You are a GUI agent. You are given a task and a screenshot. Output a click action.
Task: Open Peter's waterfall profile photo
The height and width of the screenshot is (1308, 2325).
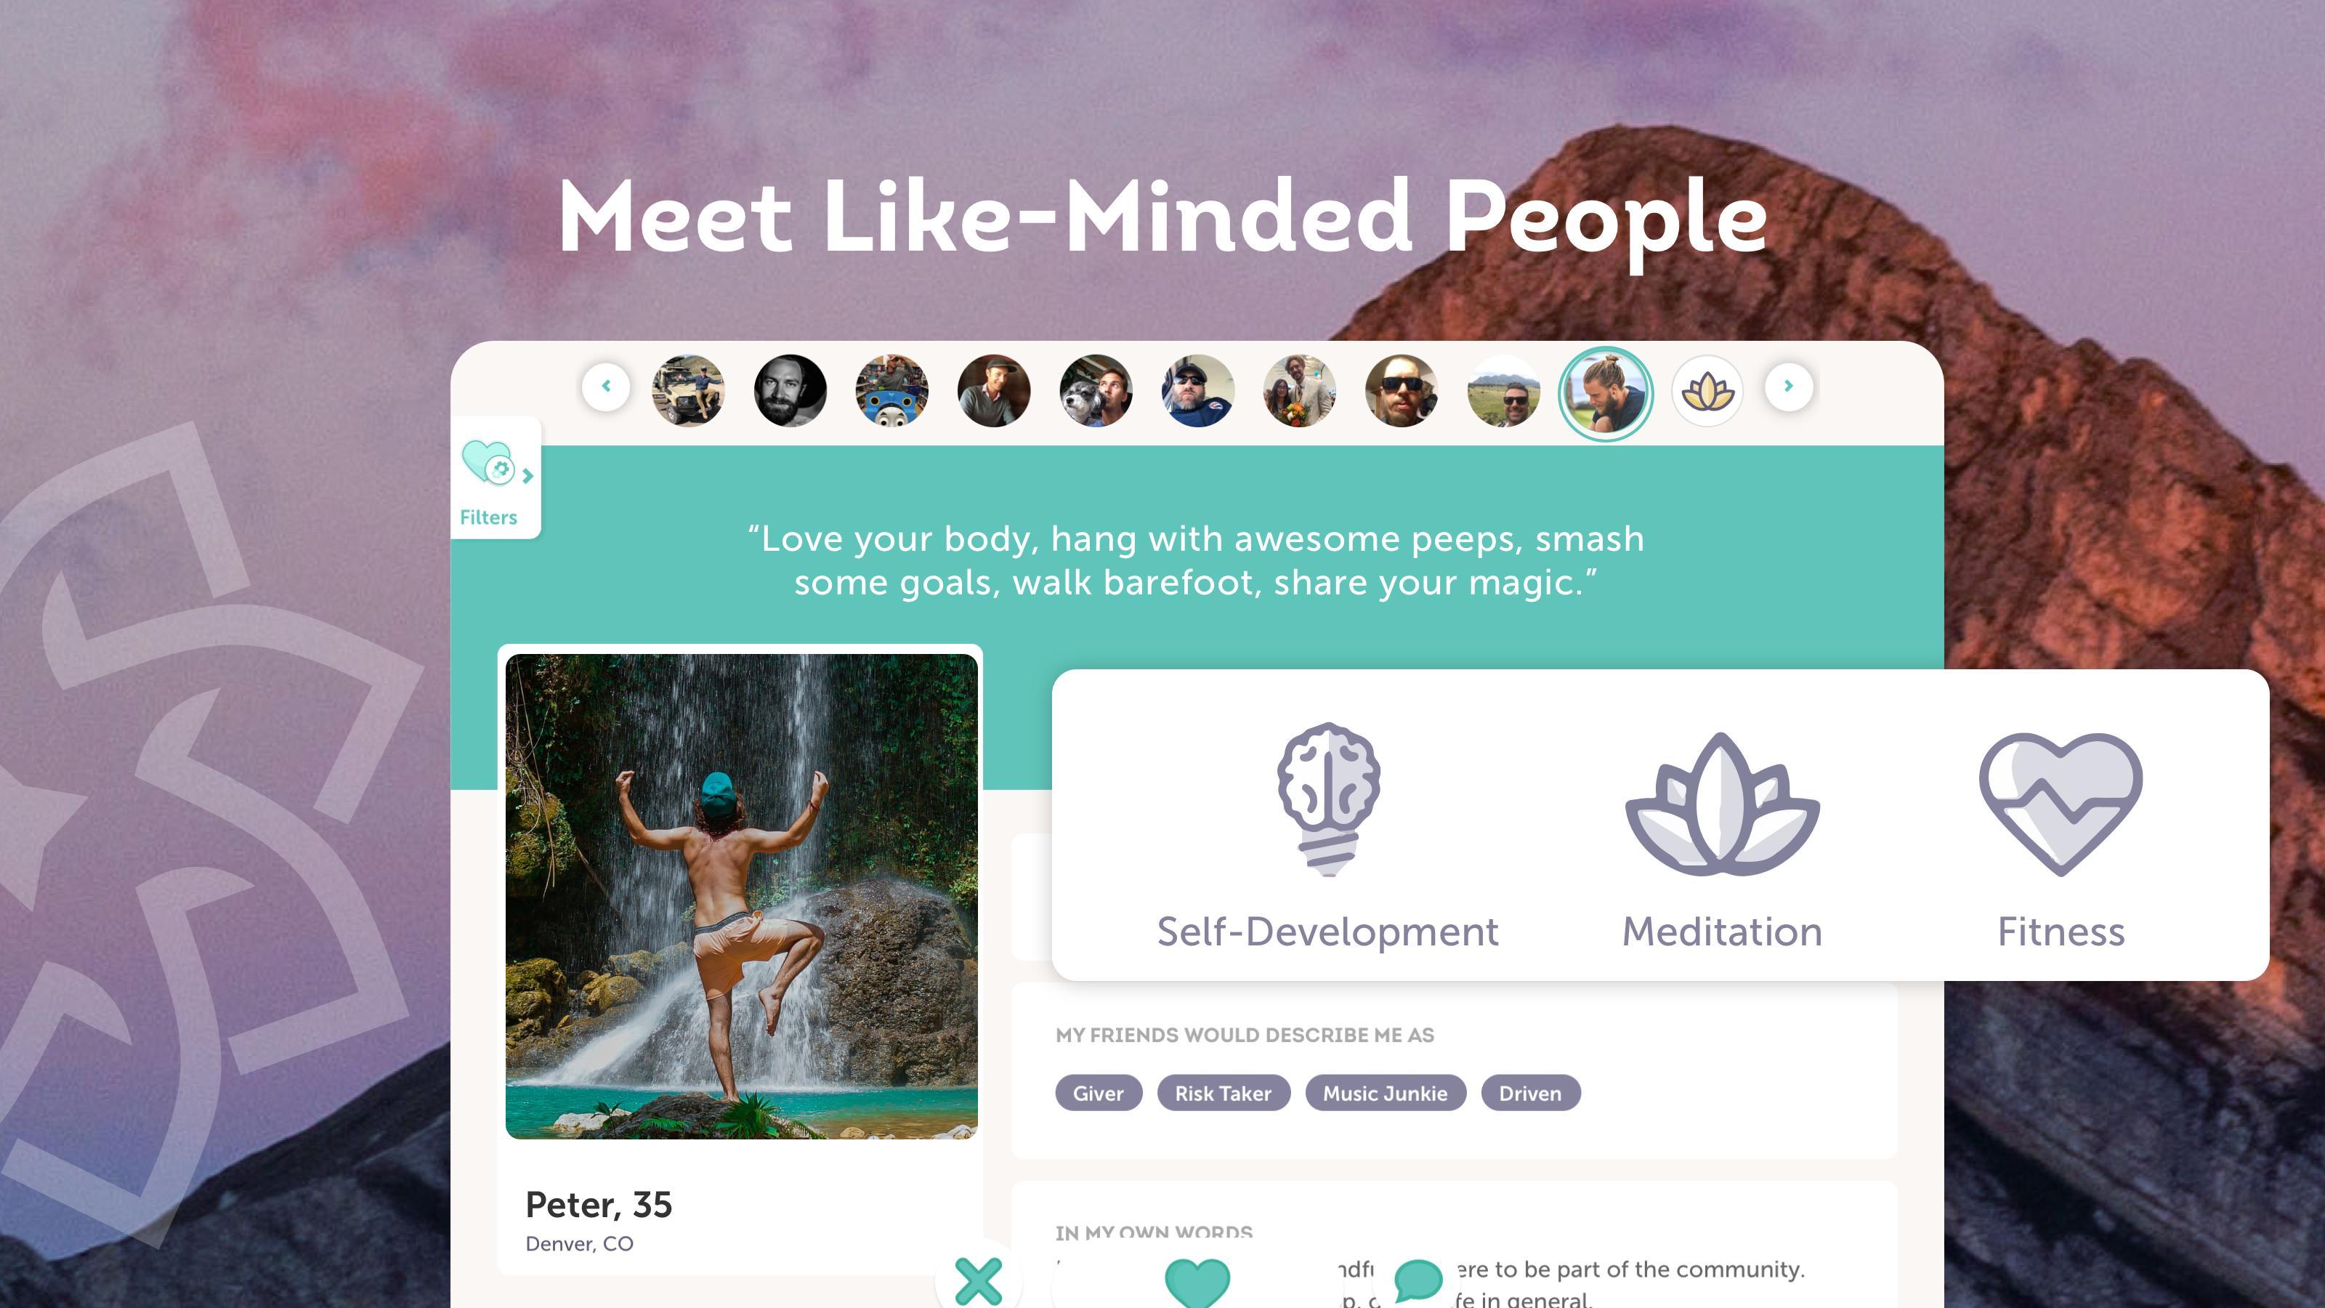pos(741,897)
